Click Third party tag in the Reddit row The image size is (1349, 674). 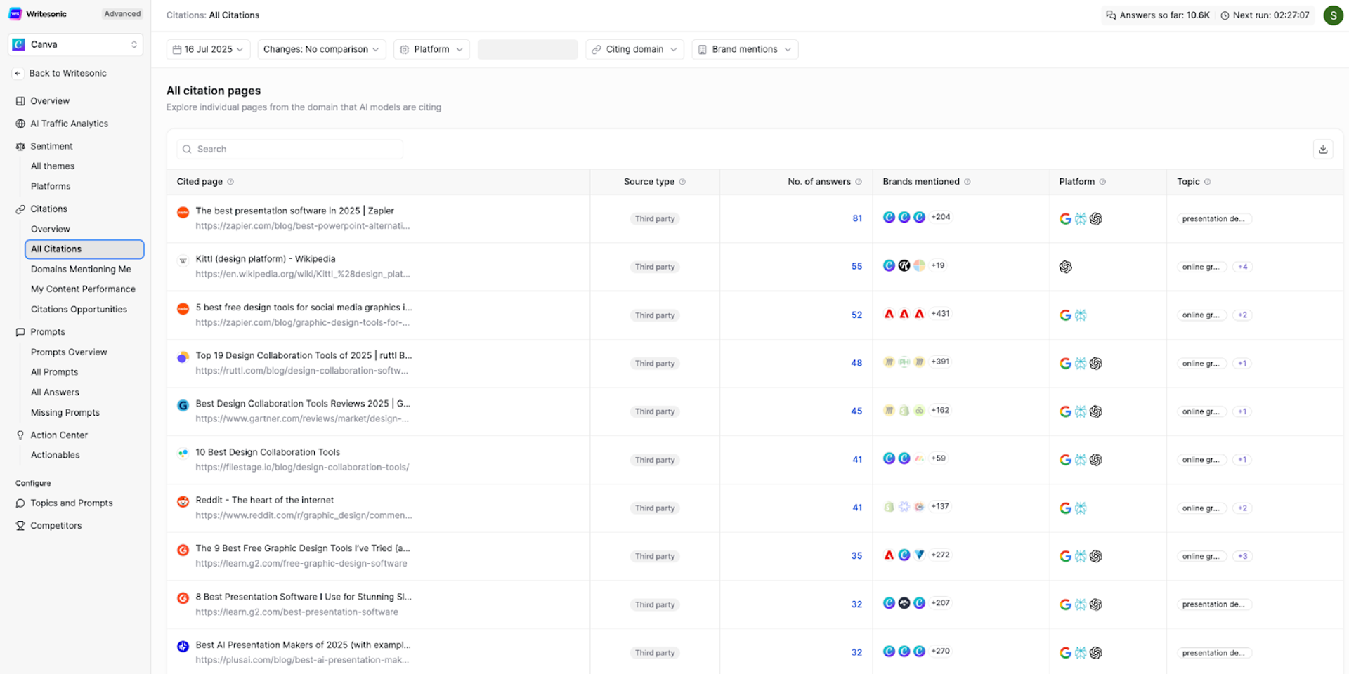click(655, 508)
